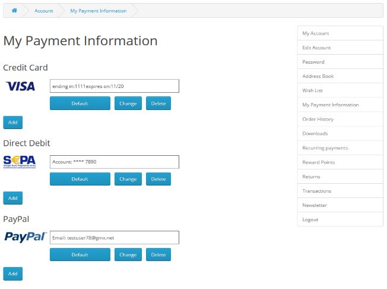
Task: Add a new credit card
Action: click(12, 122)
